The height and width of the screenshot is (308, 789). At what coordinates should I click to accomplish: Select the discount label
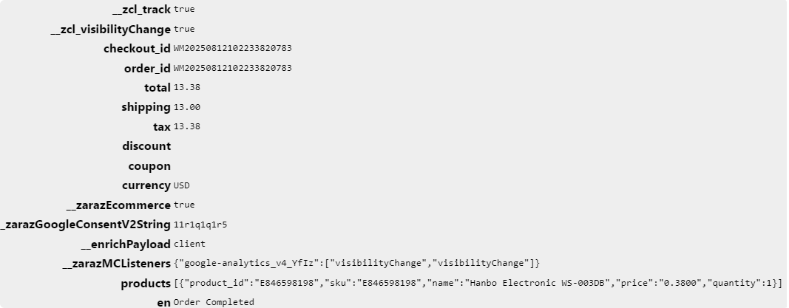pos(146,146)
